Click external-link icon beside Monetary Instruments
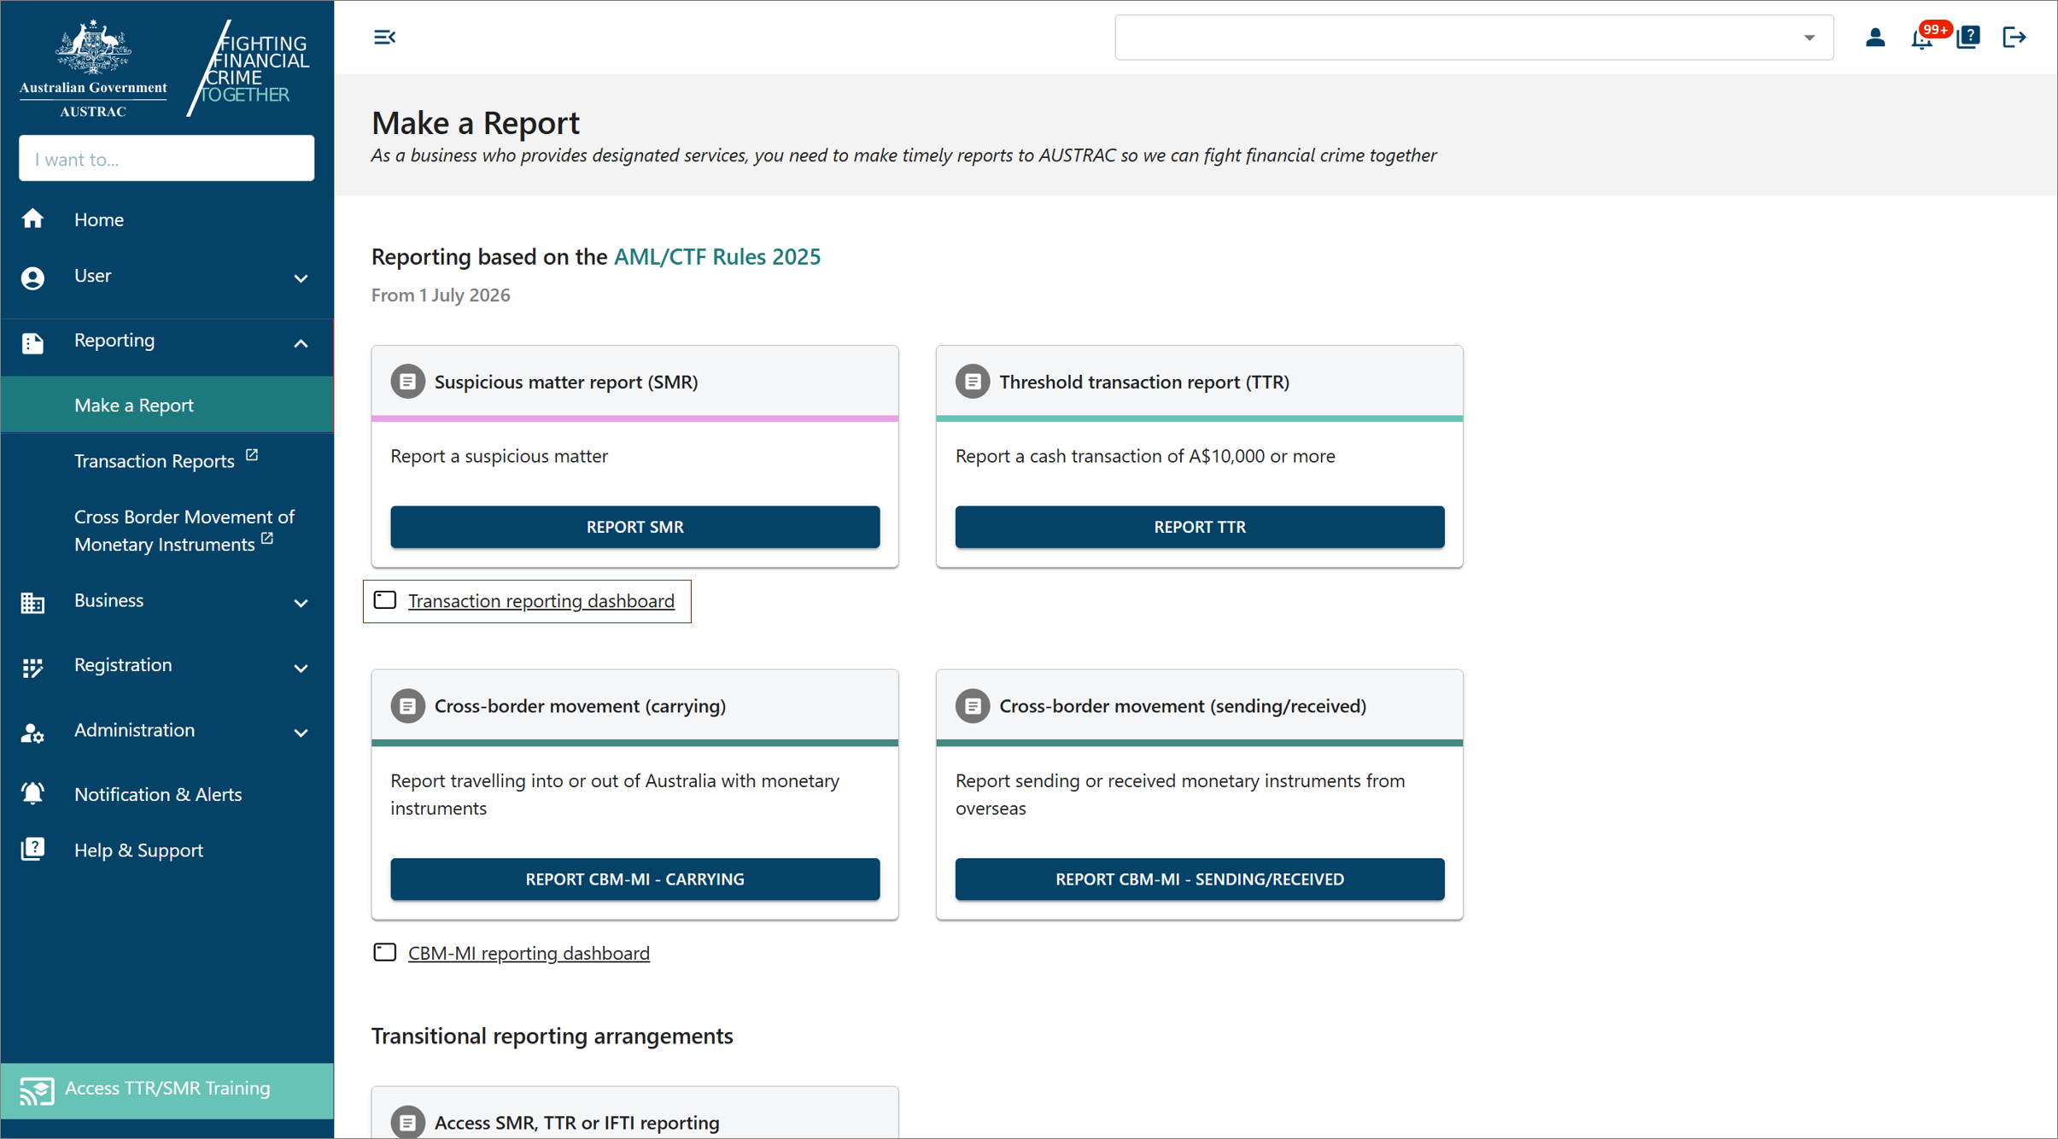This screenshot has width=2058, height=1139. click(x=267, y=539)
